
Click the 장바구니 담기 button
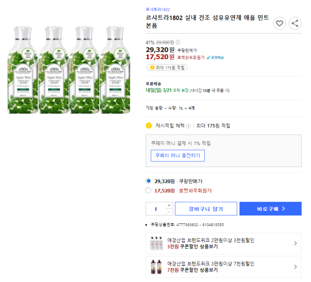[206, 209]
